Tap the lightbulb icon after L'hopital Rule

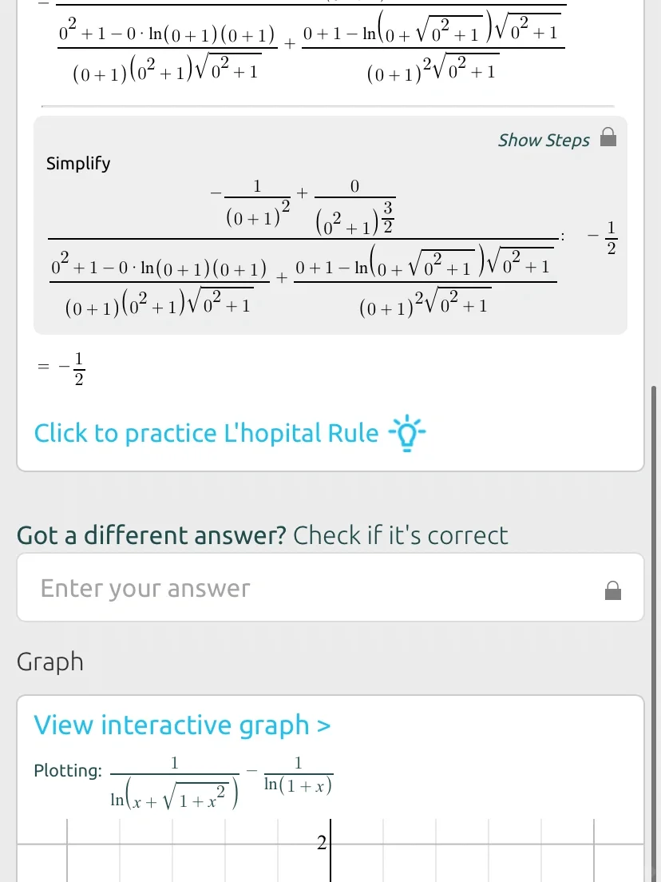pyautogui.click(x=407, y=434)
